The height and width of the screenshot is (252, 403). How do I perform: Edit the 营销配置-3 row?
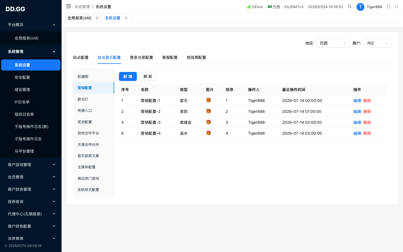357,122
